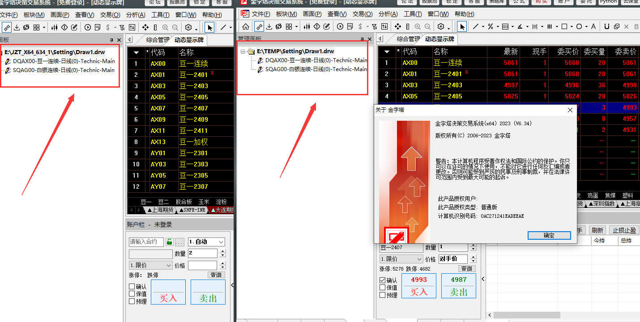Check 保值 checkbox in right window order panel
Viewport: 640px width, 322px height.
coord(382,288)
